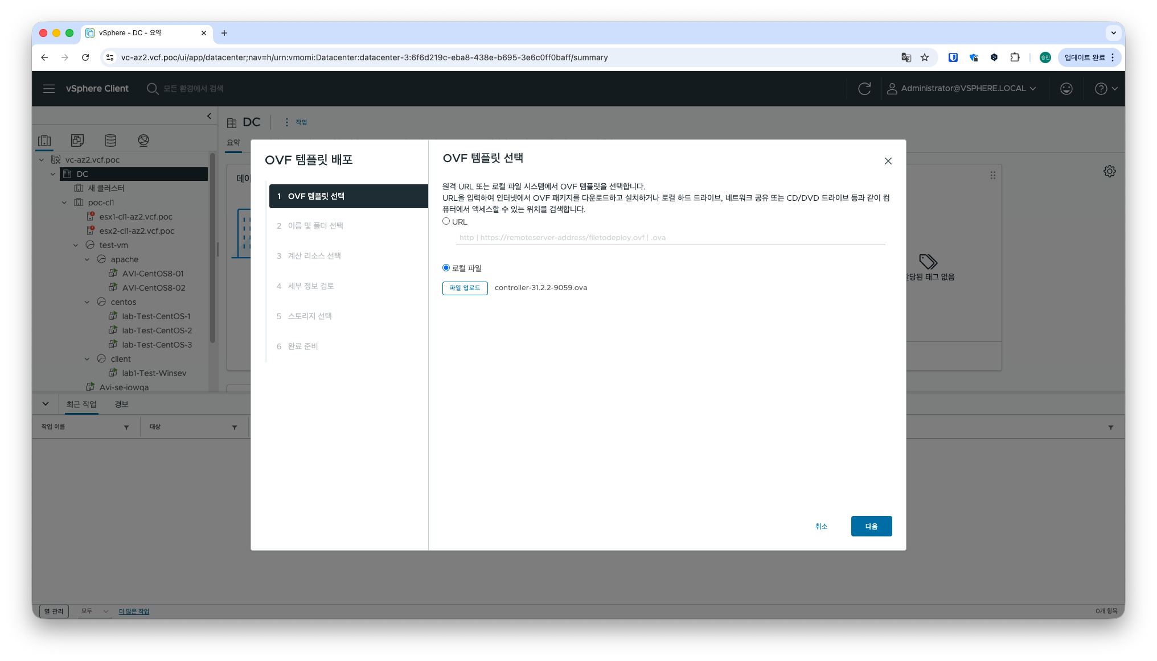Image resolution: width=1157 pixels, height=661 pixels.
Task: Open the 모두 filter dropdown
Action: (x=95, y=611)
